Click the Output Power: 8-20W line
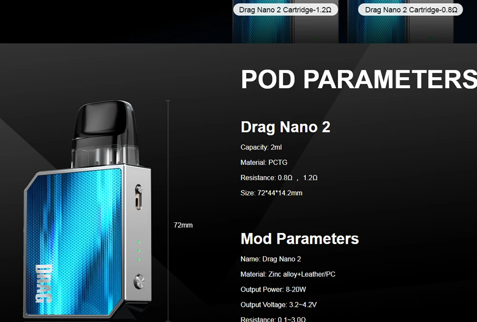 click(273, 290)
